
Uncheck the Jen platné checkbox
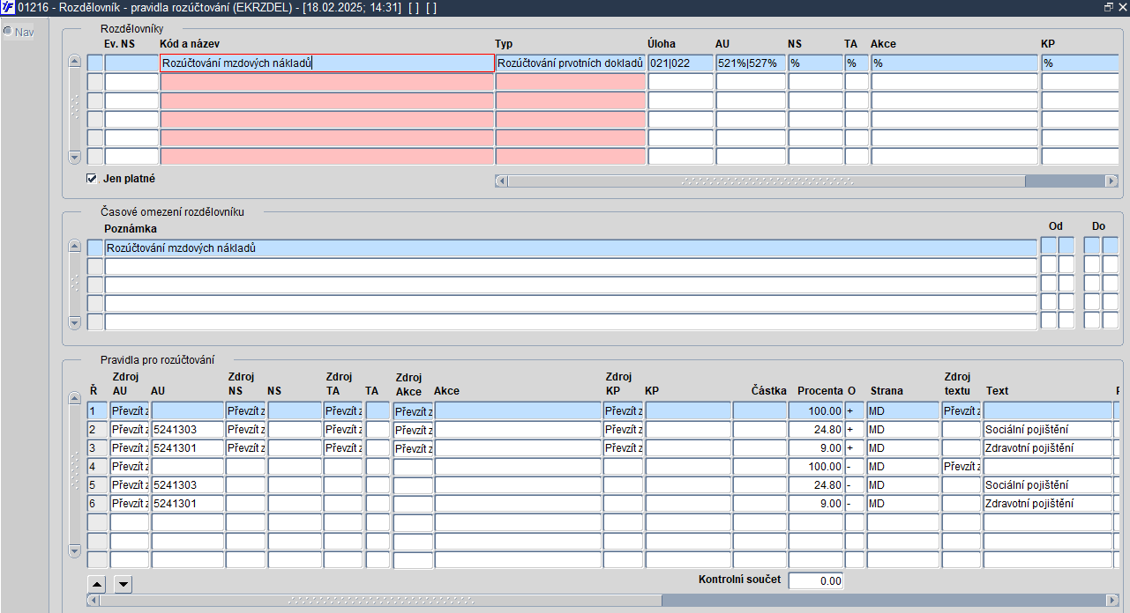click(92, 179)
